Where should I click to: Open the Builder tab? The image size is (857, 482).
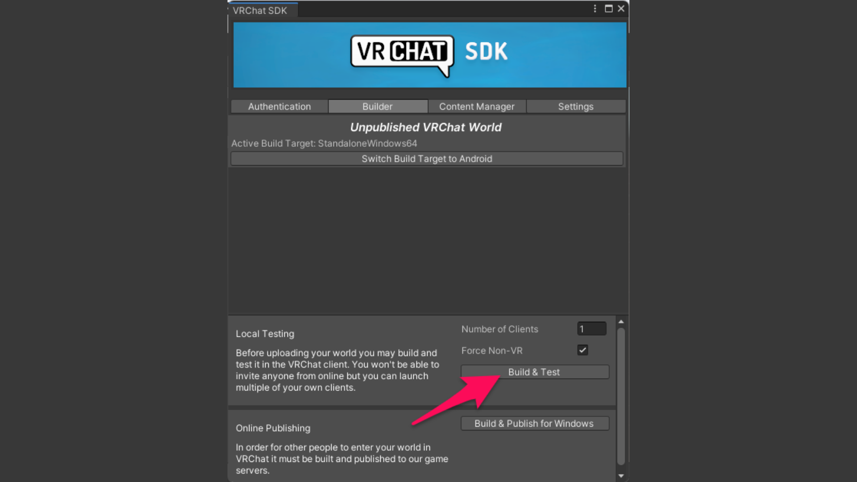[x=378, y=107]
